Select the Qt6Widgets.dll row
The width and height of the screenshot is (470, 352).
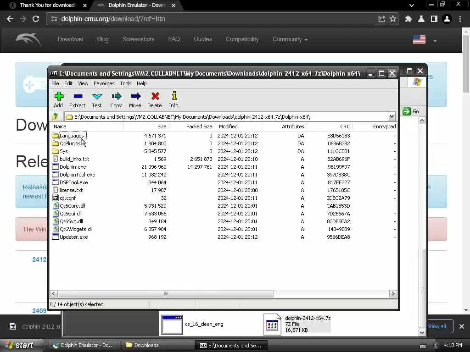[x=224, y=229]
